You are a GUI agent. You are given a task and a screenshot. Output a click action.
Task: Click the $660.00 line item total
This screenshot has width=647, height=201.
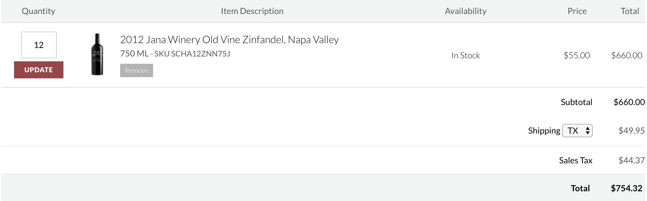pos(627,55)
